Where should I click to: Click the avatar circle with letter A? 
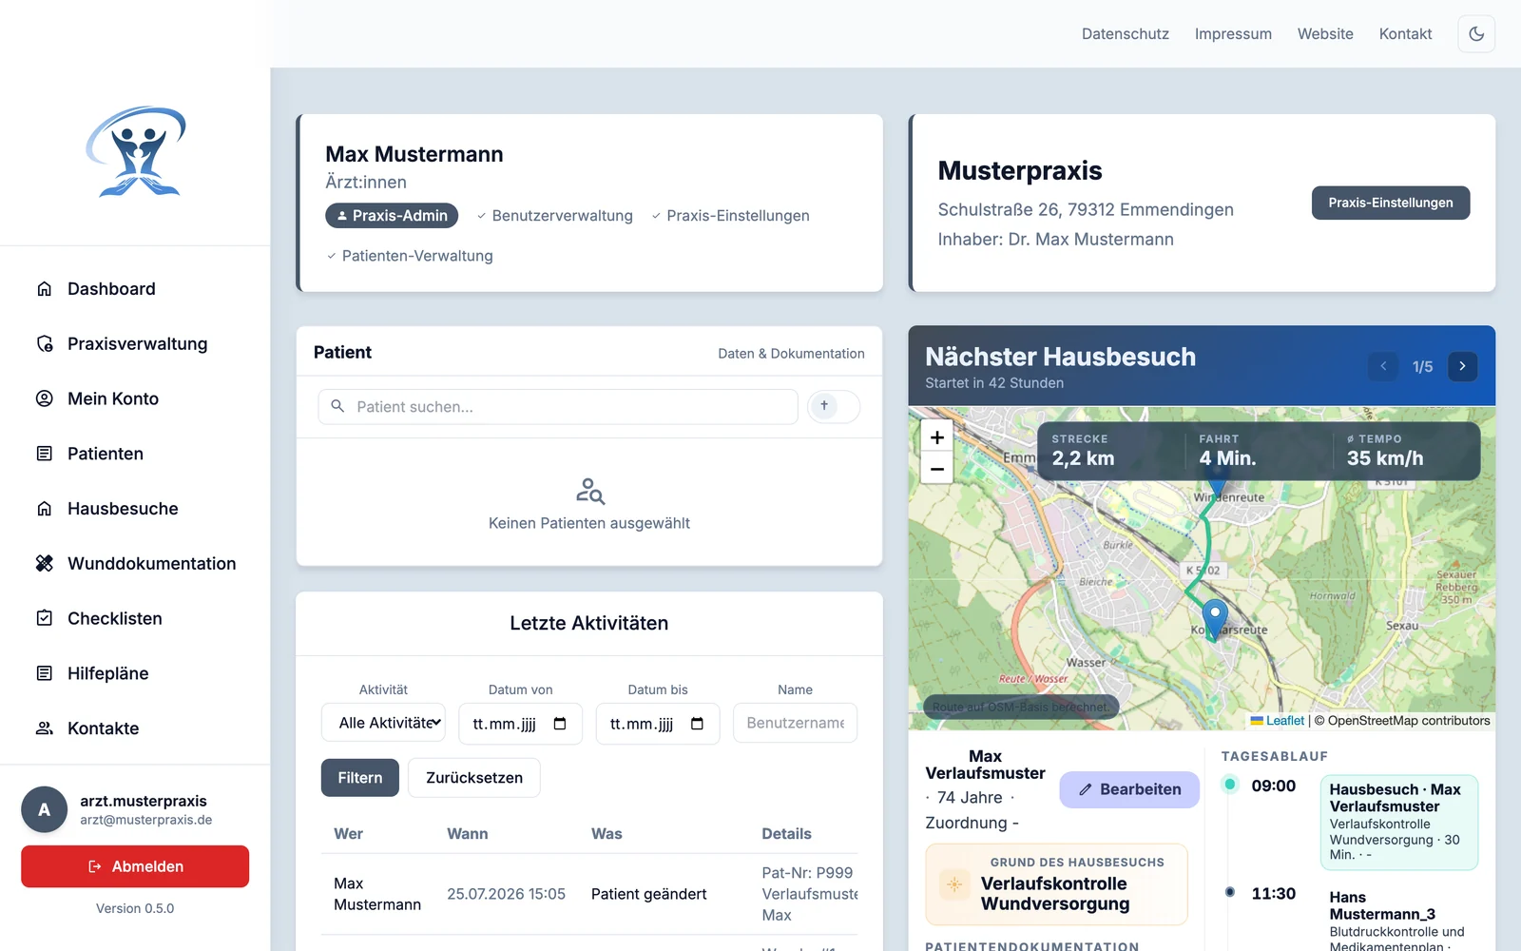[44, 809]
